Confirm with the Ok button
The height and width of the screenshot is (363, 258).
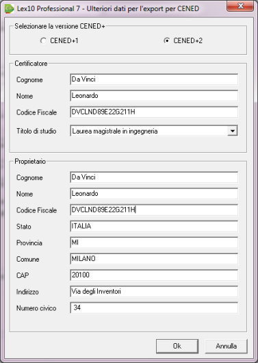[x=177, y=346]
